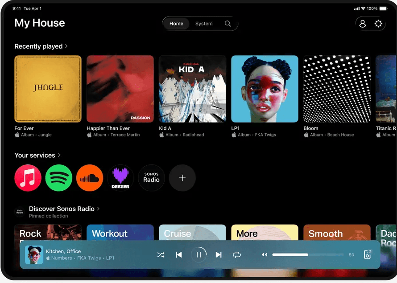Screen dimensions: 397x283
Task: Open the Deezer service
Action: [x=120, y=178]
